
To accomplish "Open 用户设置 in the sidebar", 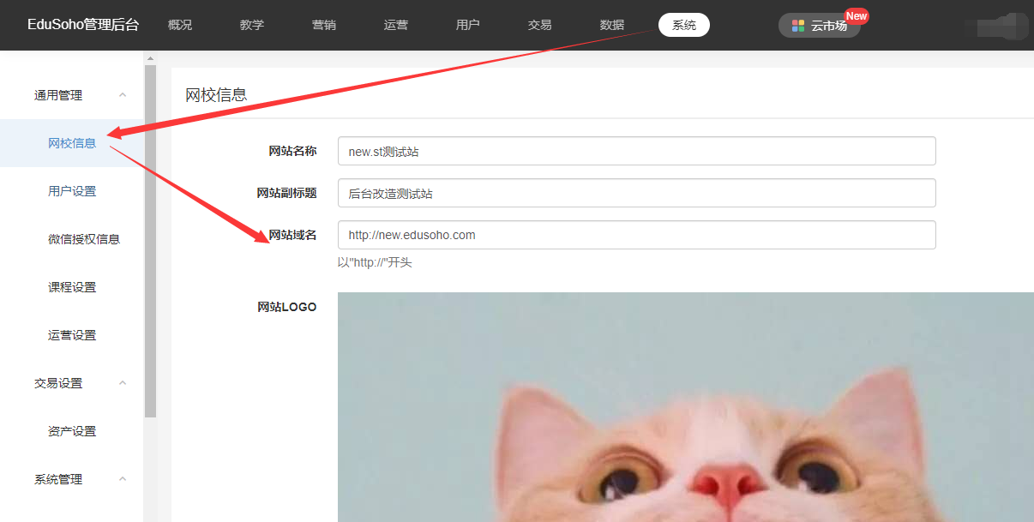I will point(72,191).
